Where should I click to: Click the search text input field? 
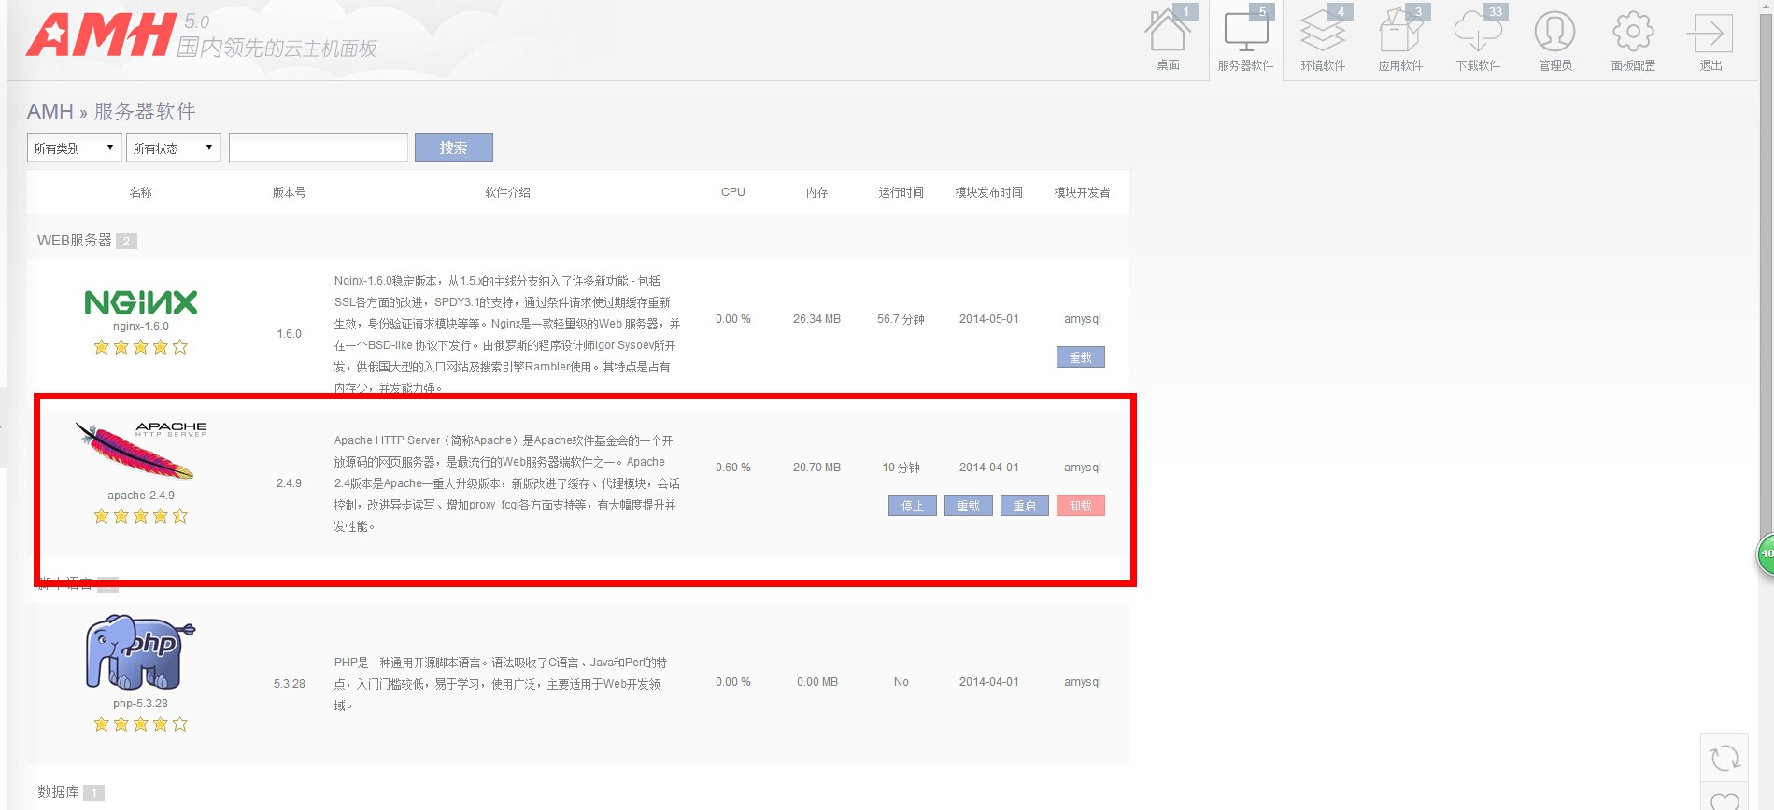coord(318,147)
